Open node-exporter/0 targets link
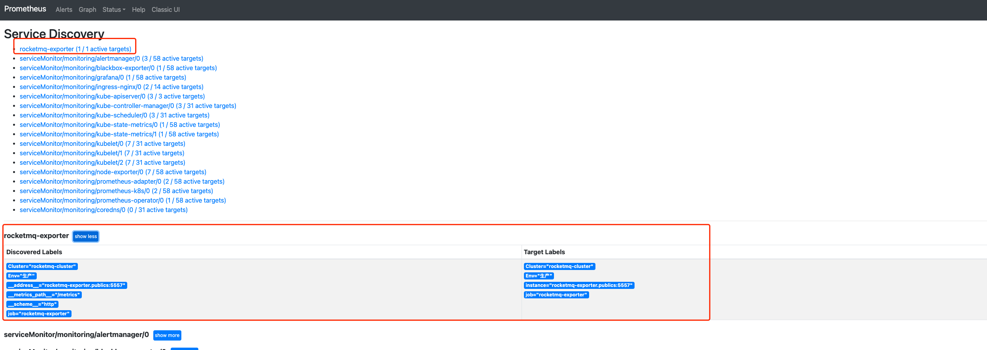 pyautogui.click(x=113, y=172)
